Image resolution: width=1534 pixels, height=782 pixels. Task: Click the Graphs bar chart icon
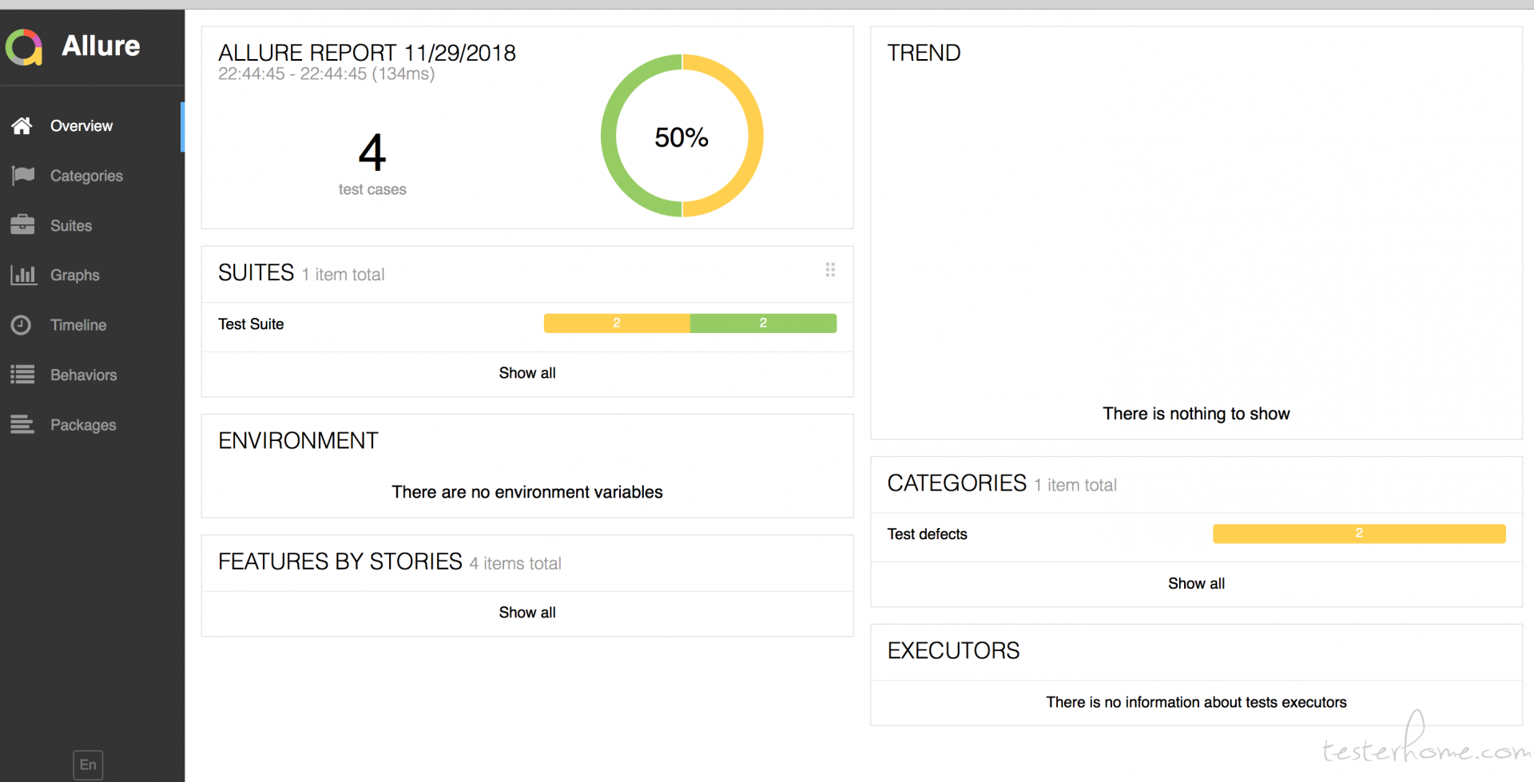point(23,275)
